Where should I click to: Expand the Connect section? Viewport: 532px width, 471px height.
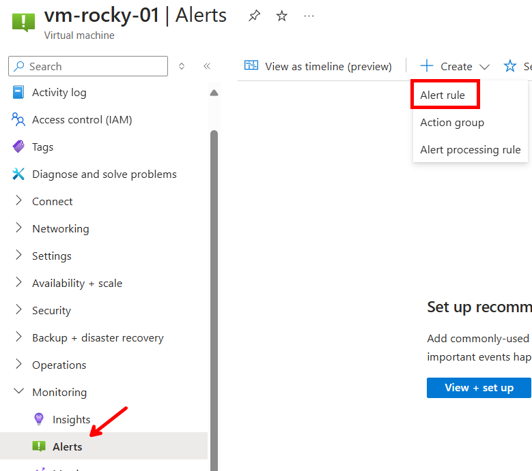(18, 200)
